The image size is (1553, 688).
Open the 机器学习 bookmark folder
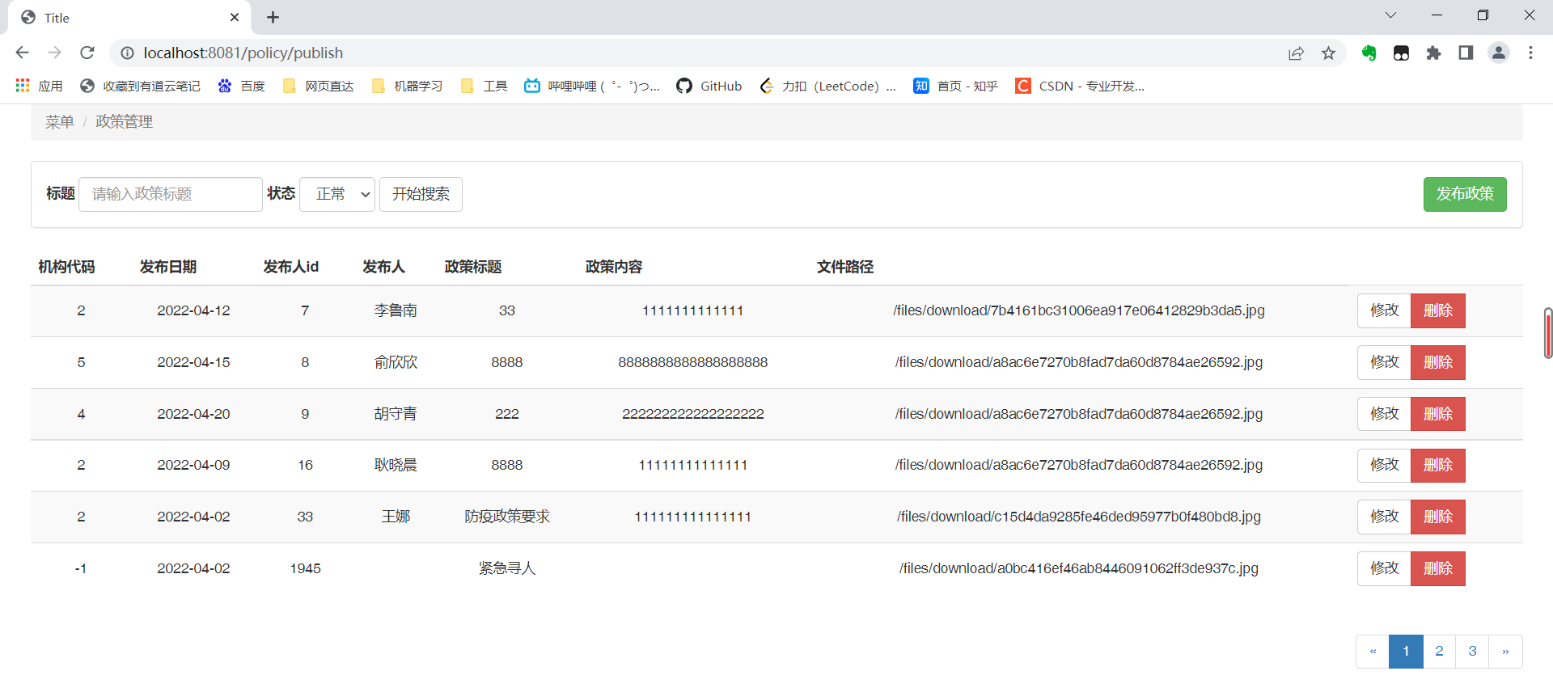tap(407, 86)
